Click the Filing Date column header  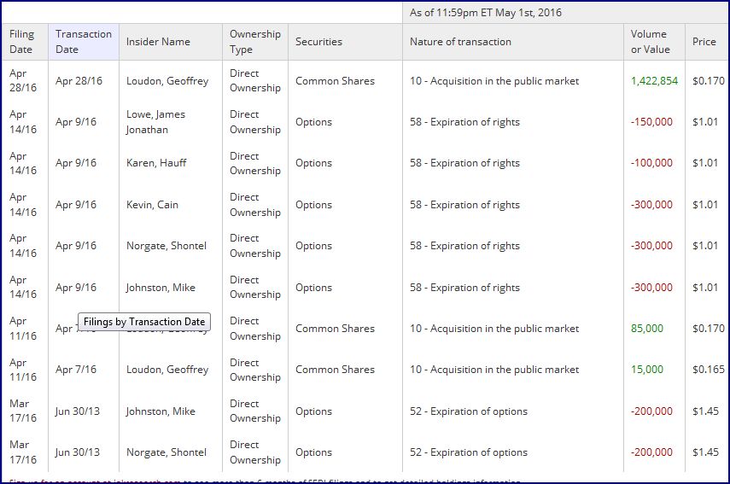point(22,42)
